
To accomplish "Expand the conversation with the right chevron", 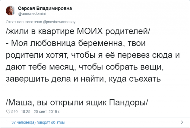I will tap(181, 122).
